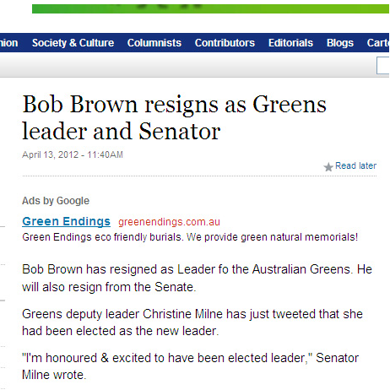Click the partially visible Cartoons menu item

coord(378,43)
